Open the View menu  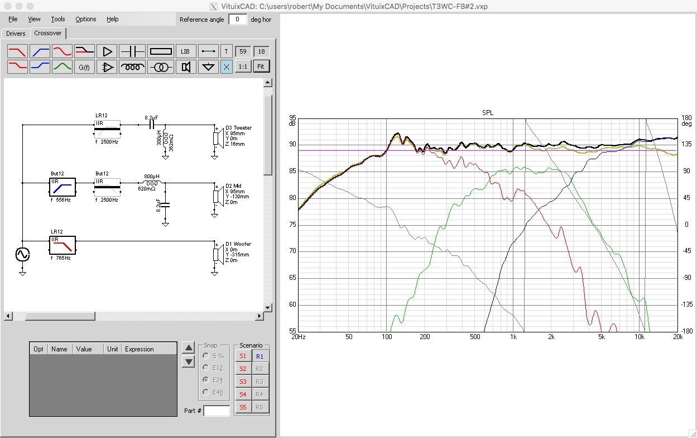point(34,19)
